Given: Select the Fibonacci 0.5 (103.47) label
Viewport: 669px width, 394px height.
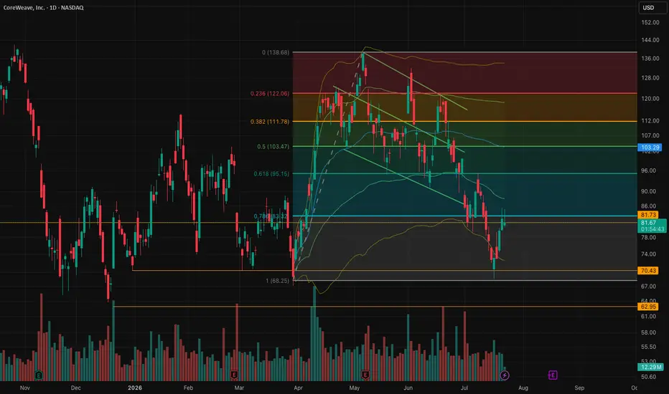Looking at the screenshot, I should click(273, 146).
